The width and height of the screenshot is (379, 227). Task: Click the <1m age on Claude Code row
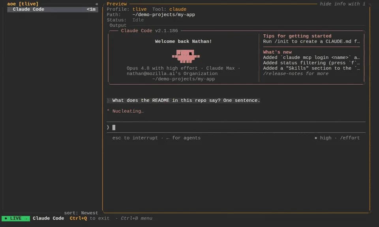coord(91,9)
